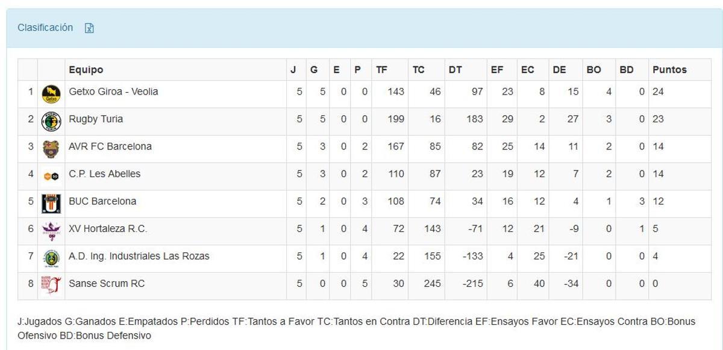This screenshot has height=350, width=723.
Task: Click the Clasificación heading
Action: click(x=46, y=27)
